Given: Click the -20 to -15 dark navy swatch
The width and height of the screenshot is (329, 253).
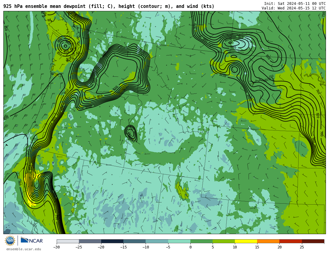Looking at the screenshot, I should point(112,241).
